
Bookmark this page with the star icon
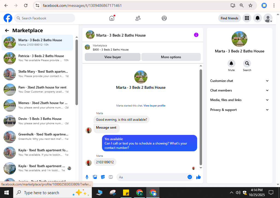250,5
